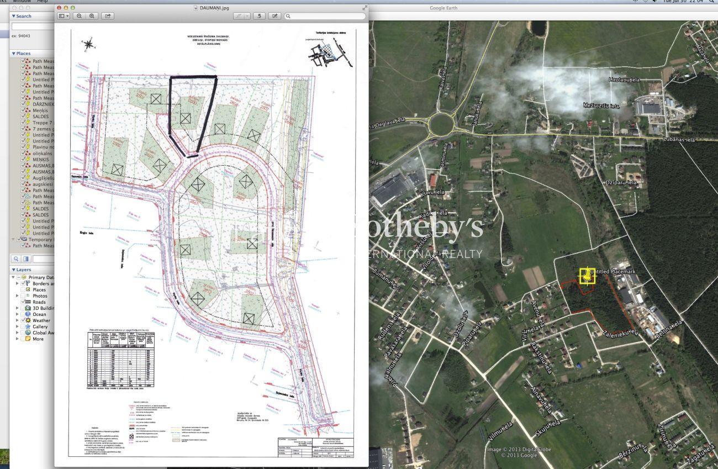Open the sidebar view dropdown in Preview
This screenshot has height=469, width=718.
[64, 17]
